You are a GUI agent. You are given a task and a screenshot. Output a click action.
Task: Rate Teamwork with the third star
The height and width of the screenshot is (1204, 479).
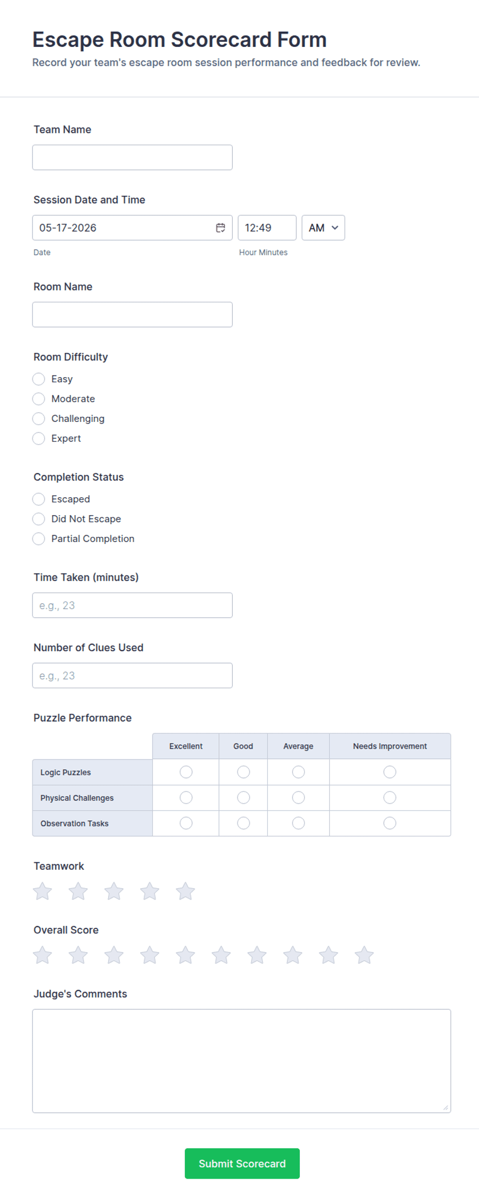[114, 891]
